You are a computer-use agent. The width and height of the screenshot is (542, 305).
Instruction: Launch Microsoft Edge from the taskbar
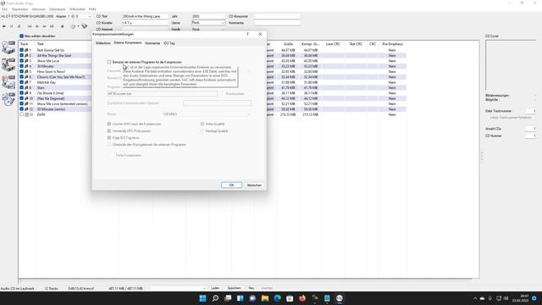tap(278, 298)
